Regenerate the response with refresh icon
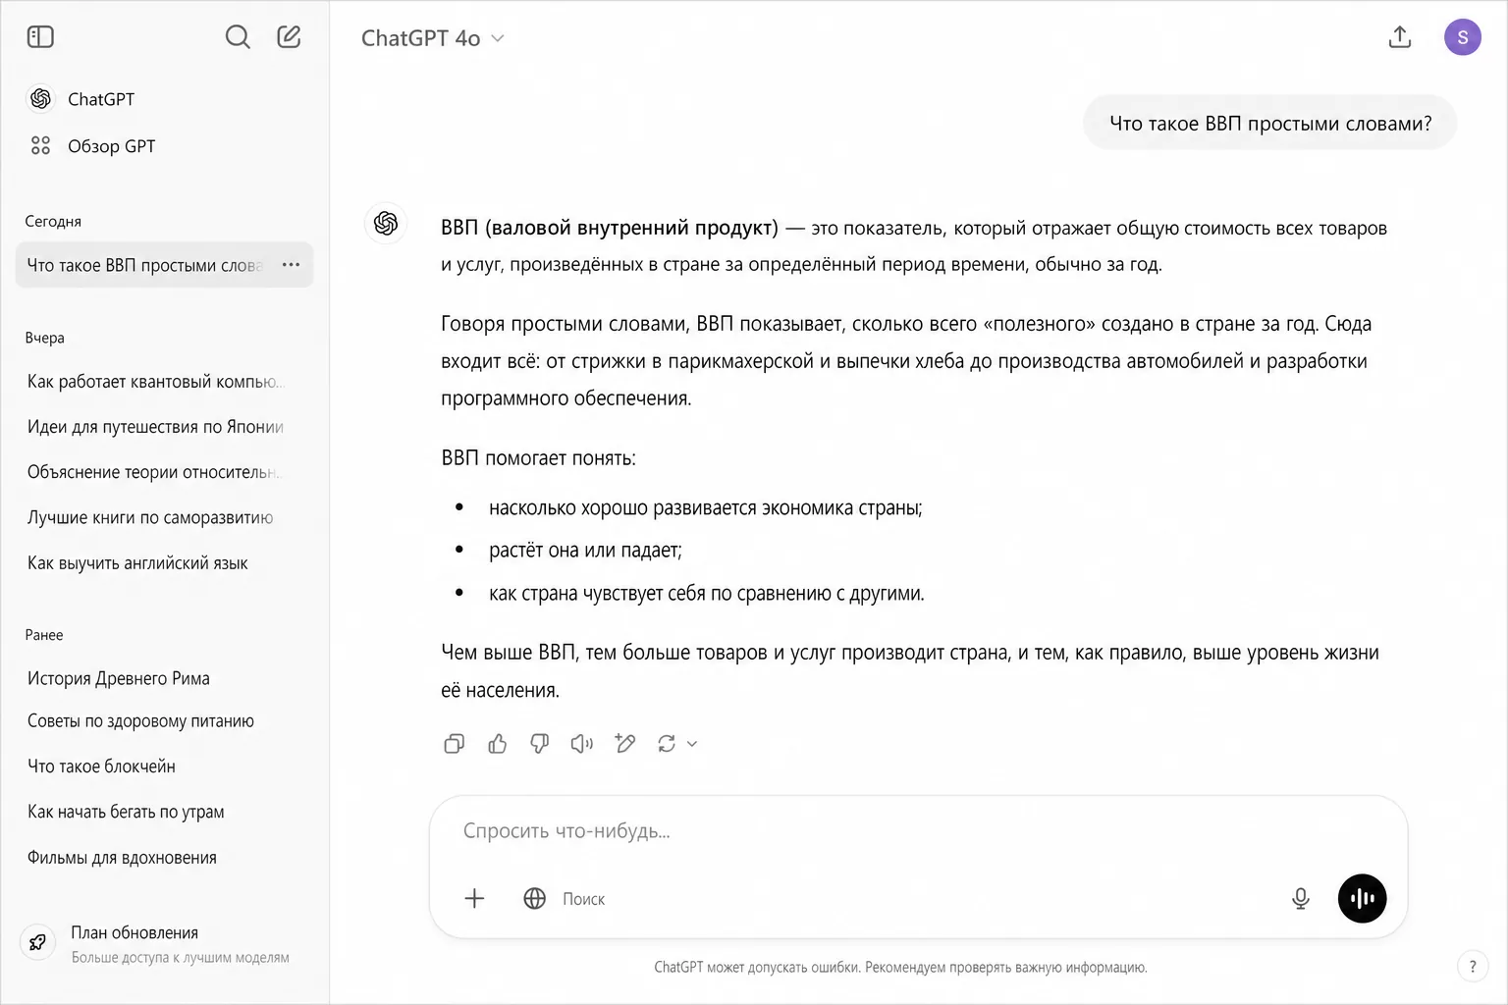The image size is (1508, 1005). [667, 744]
